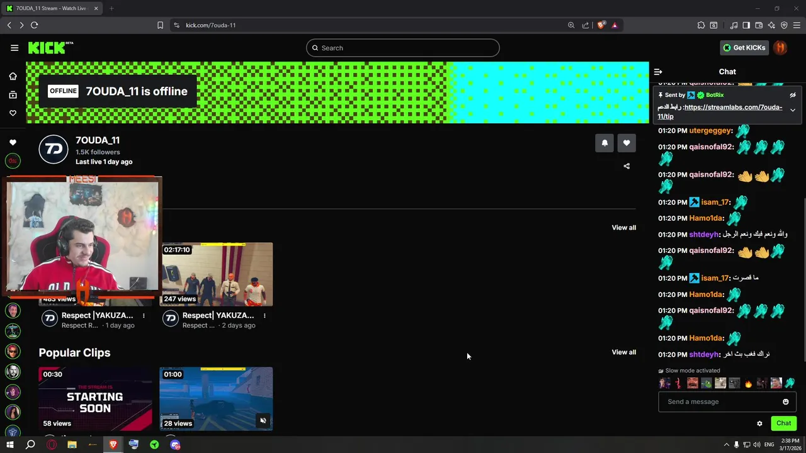Click the 2 days ago video title

[x=218, y=316]
